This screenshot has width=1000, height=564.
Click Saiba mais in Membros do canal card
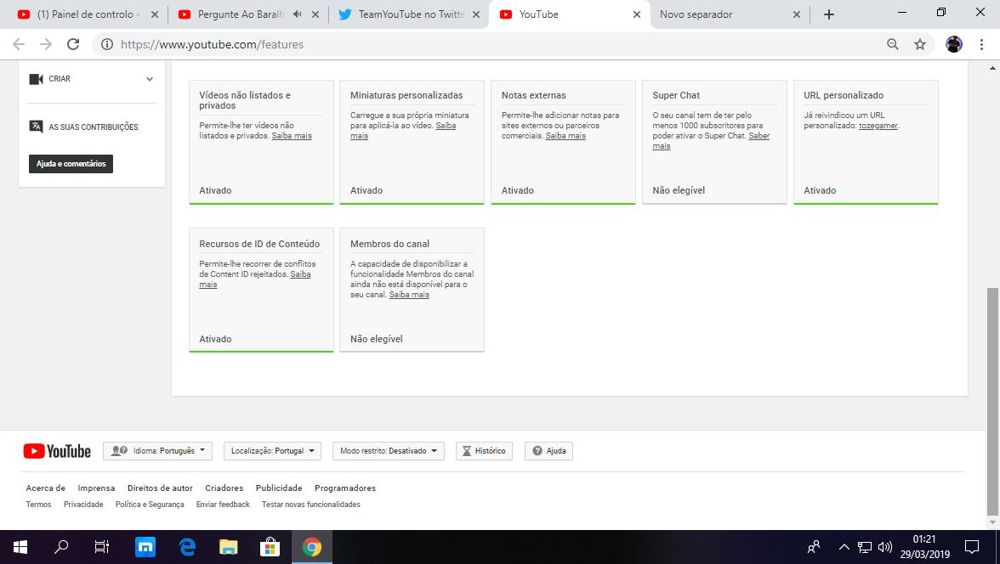point(410,295)
